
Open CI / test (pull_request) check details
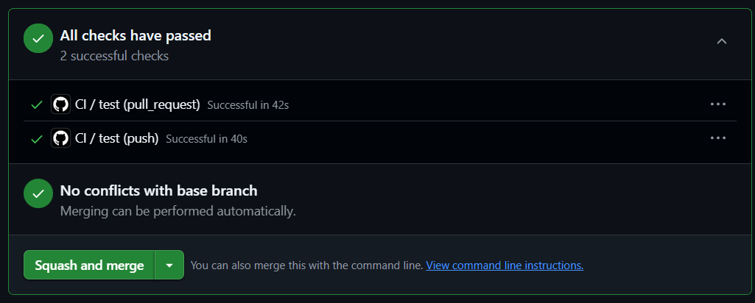point(138,104)
